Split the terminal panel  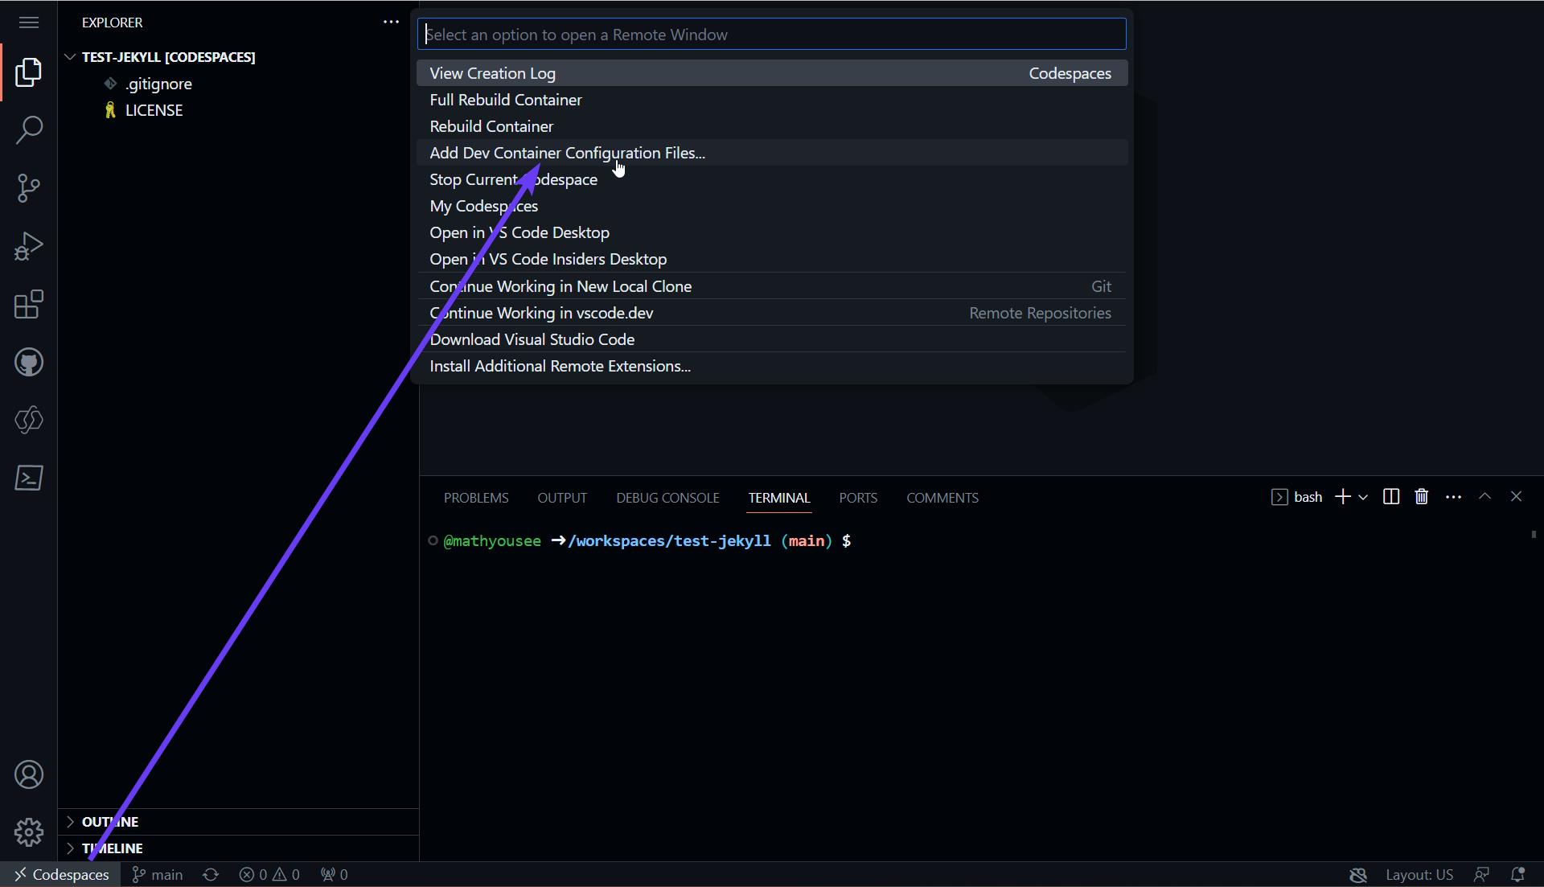tap(1390, 496)
